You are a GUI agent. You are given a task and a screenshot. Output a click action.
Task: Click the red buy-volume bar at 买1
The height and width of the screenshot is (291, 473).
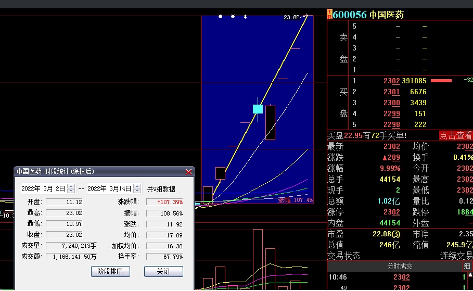[x=441, y=81]
